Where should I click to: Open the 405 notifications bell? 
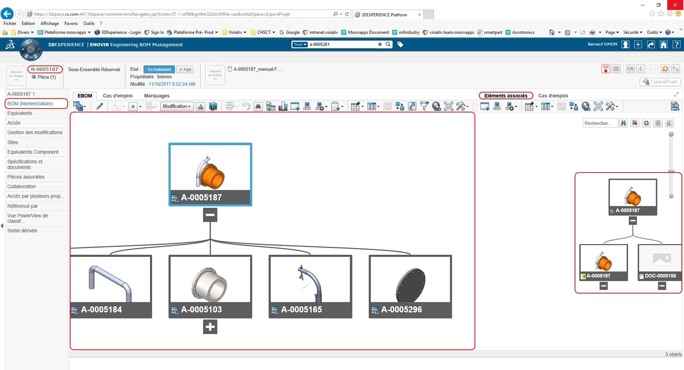(606, 69)
